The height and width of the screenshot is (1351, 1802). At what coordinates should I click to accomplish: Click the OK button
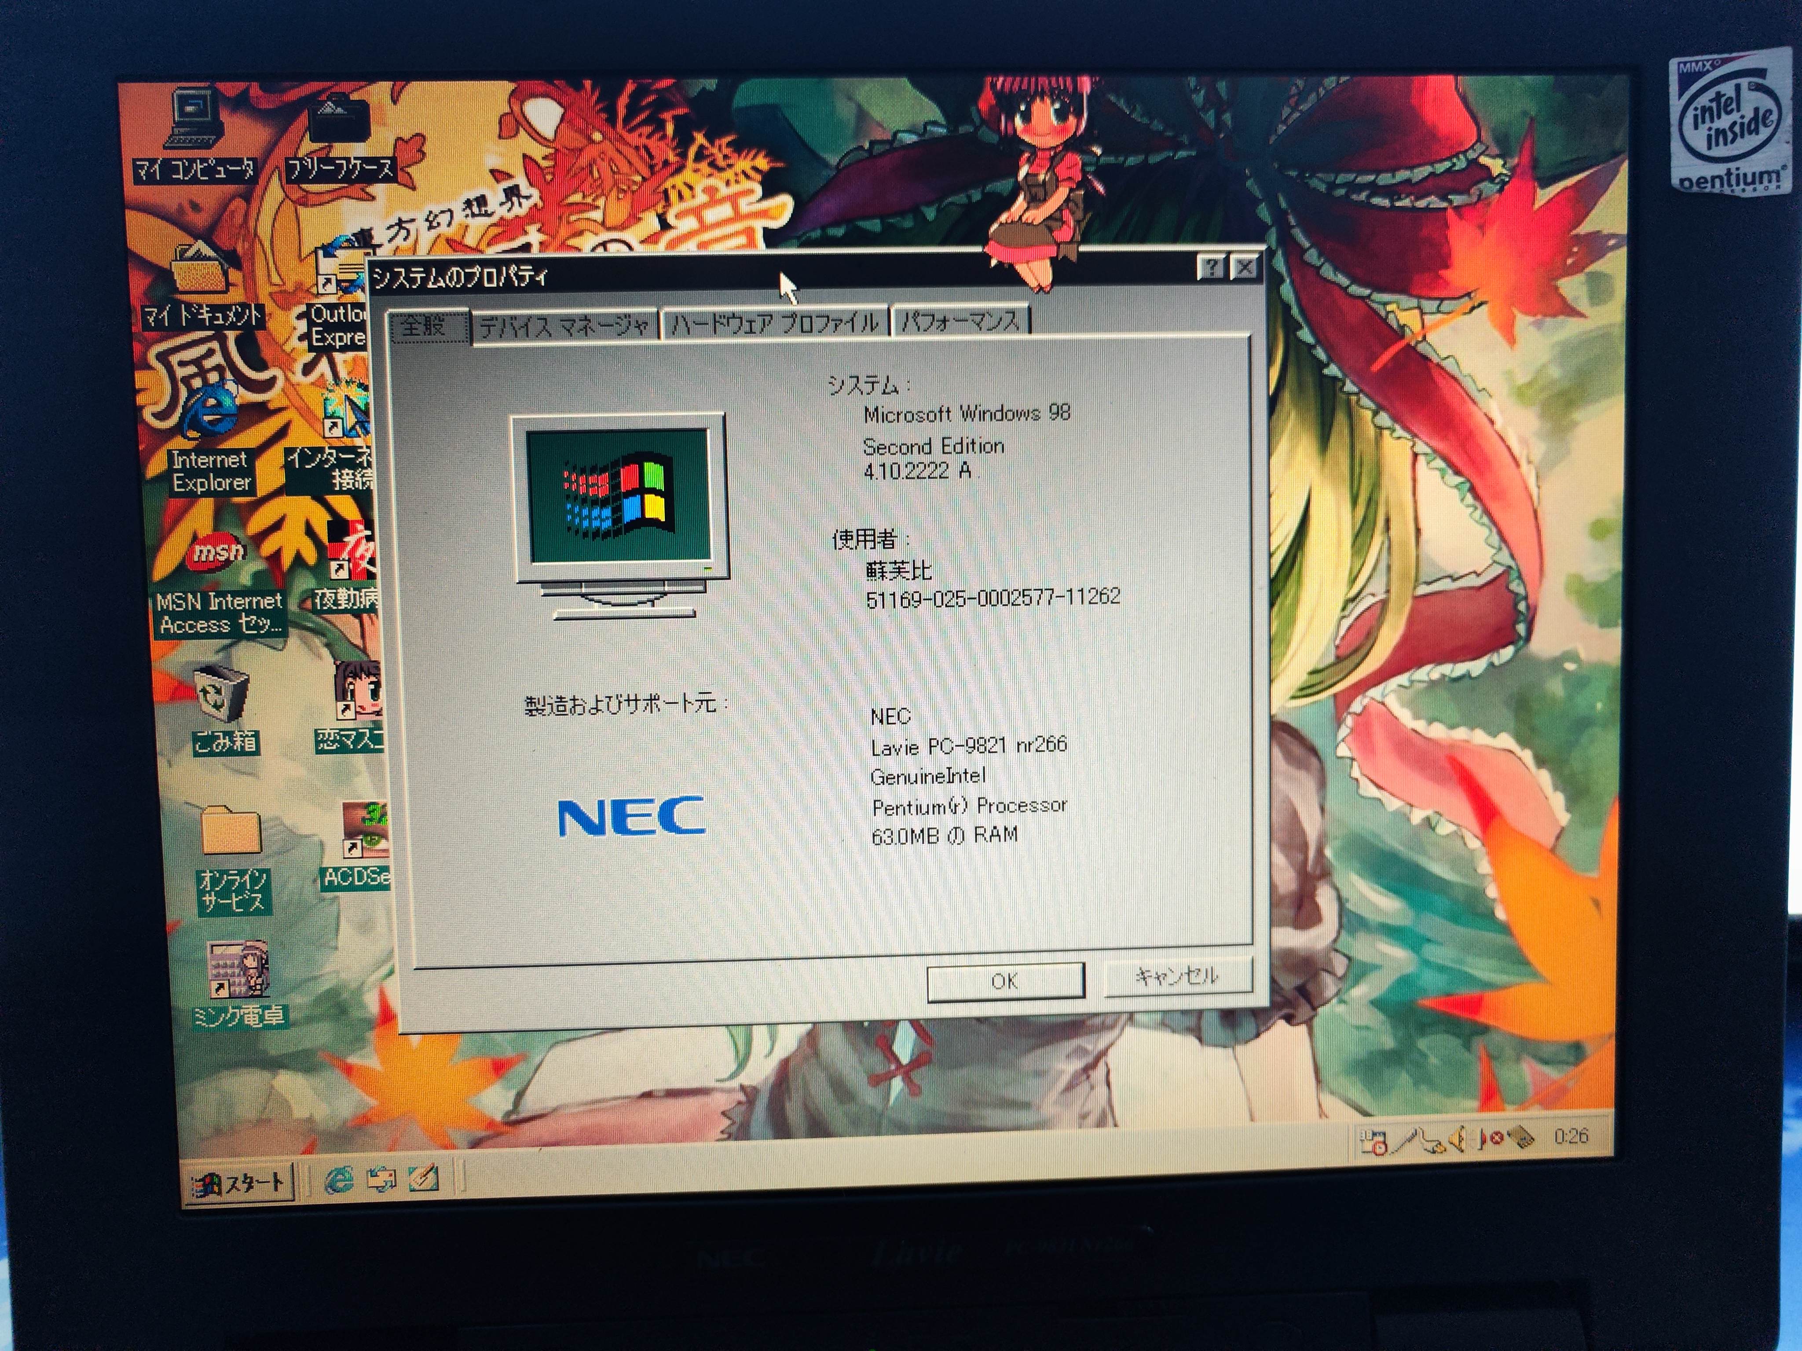tap(1005, 981)
